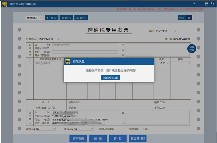Click 新增行 to add a row
Screen dimensions: 217x143
point(81,18)
